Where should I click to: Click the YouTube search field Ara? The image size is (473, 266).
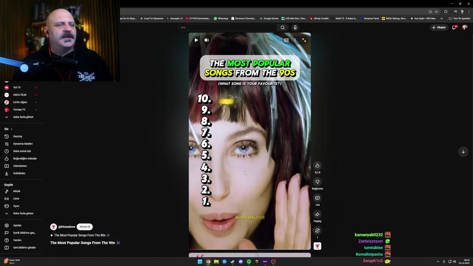[227, 27]
